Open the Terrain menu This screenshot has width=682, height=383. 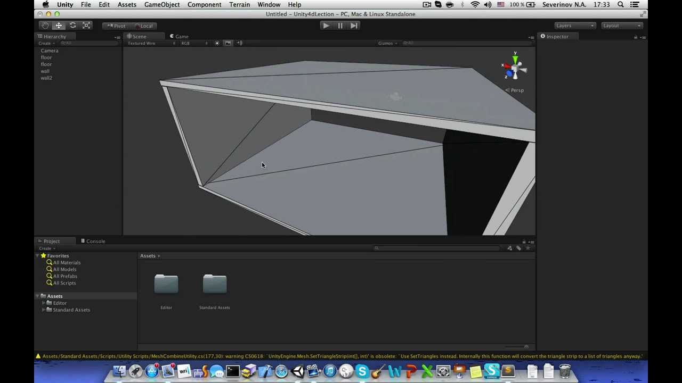pos(239,5)
